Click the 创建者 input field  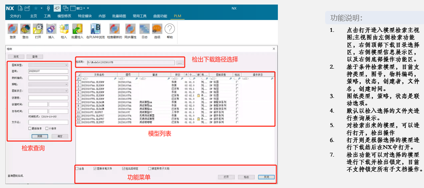point(48,97)
